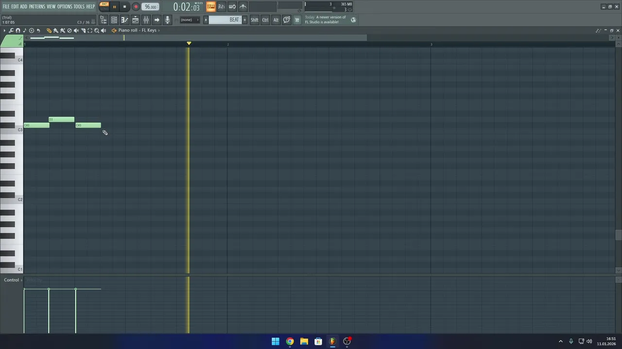The height and width of the screenshot is (349, 622).
Task: Open Chrome from the Windows taskbar
Action: [x=290, y=341]
